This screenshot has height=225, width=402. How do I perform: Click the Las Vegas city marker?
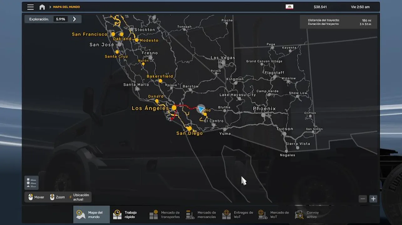223,63
